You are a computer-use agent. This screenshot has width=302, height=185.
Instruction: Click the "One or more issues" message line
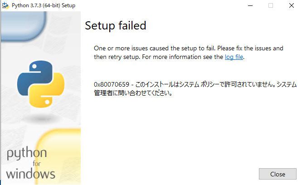[x=188, y=48]
